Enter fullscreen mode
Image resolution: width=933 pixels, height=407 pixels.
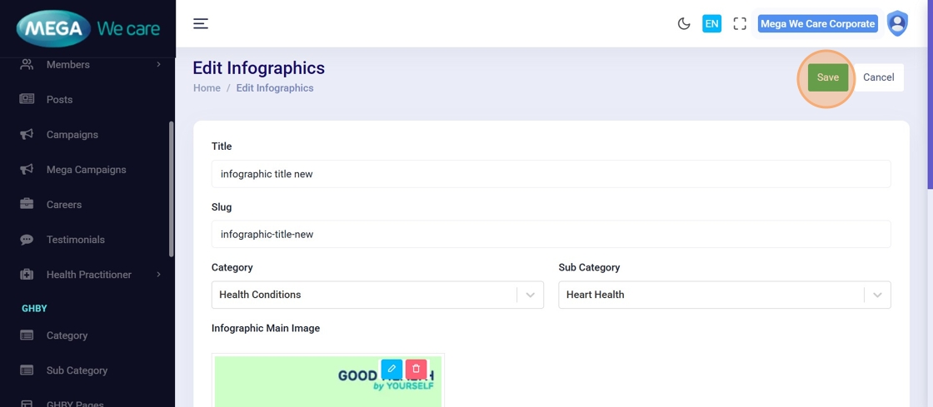point(740,24)
